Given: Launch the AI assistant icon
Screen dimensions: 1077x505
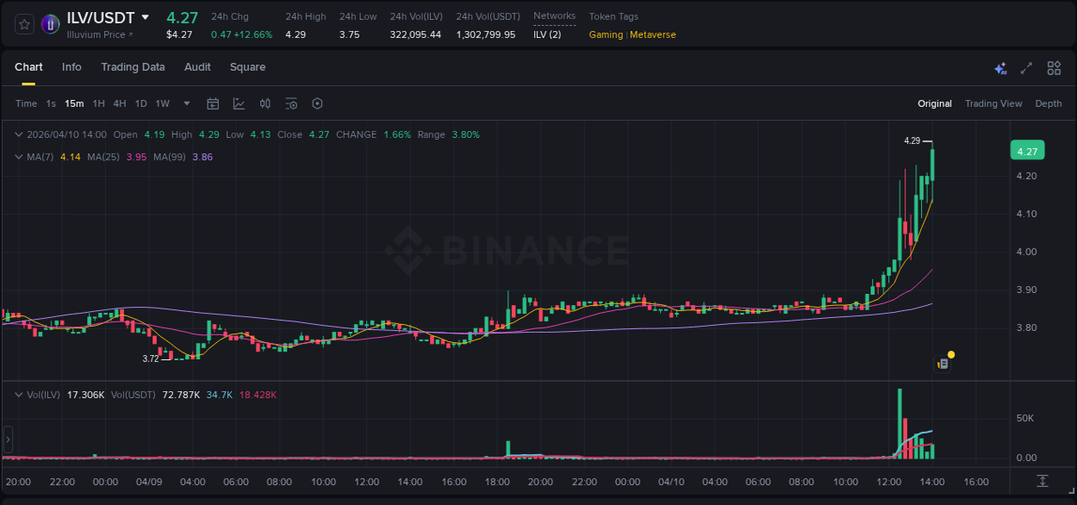Looking at the screenshot, I should click(999, 67).
